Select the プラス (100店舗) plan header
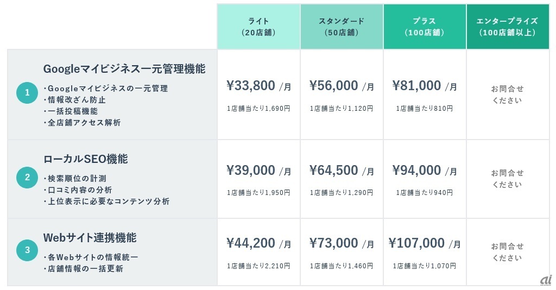Screen dimensions: 556x290 click(425, 27)
